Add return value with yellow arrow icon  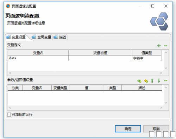[146, 81]
